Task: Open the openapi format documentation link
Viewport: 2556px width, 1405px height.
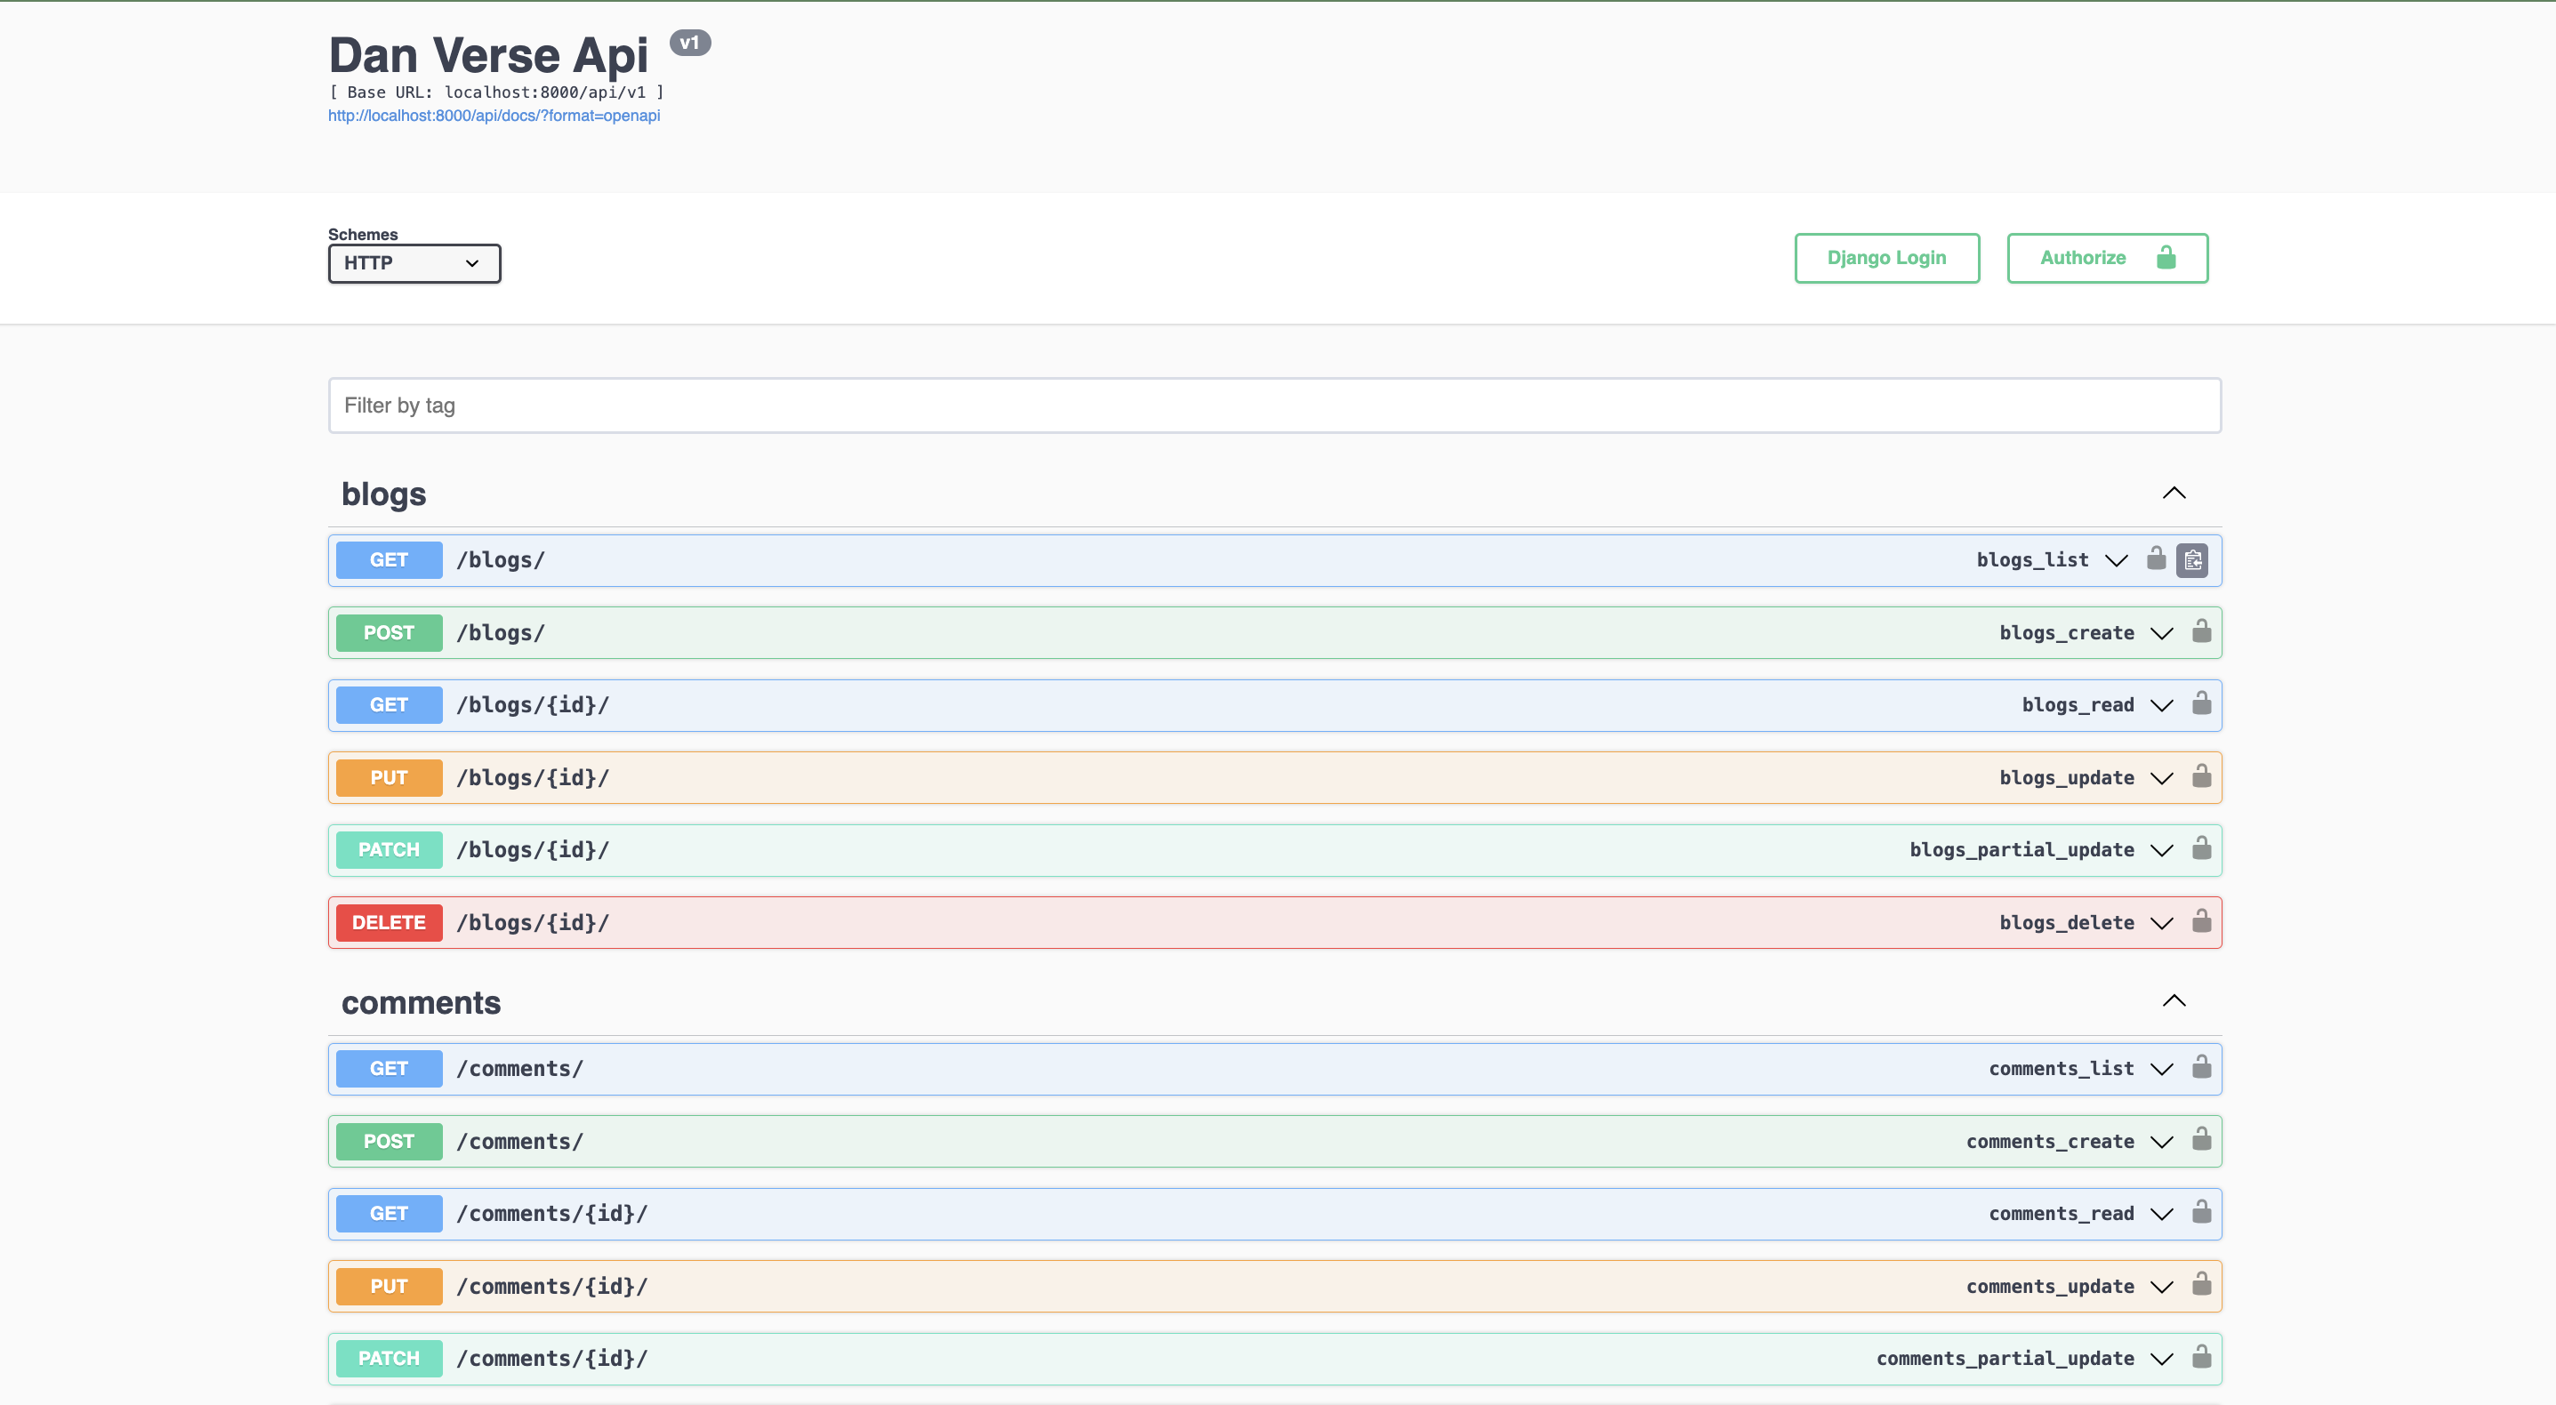Action: 493,116
